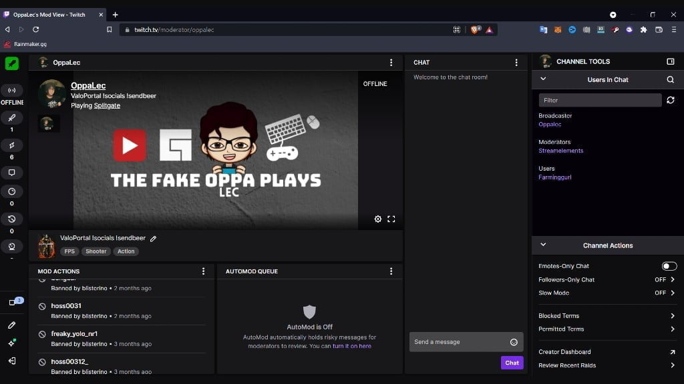The width and height of the screenshot is (684, 384).
Task: Open the Rainmaker.gg bookmark
Action: [25, 44]
